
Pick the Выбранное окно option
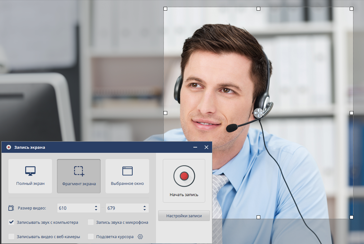click(x=127, y=176)
